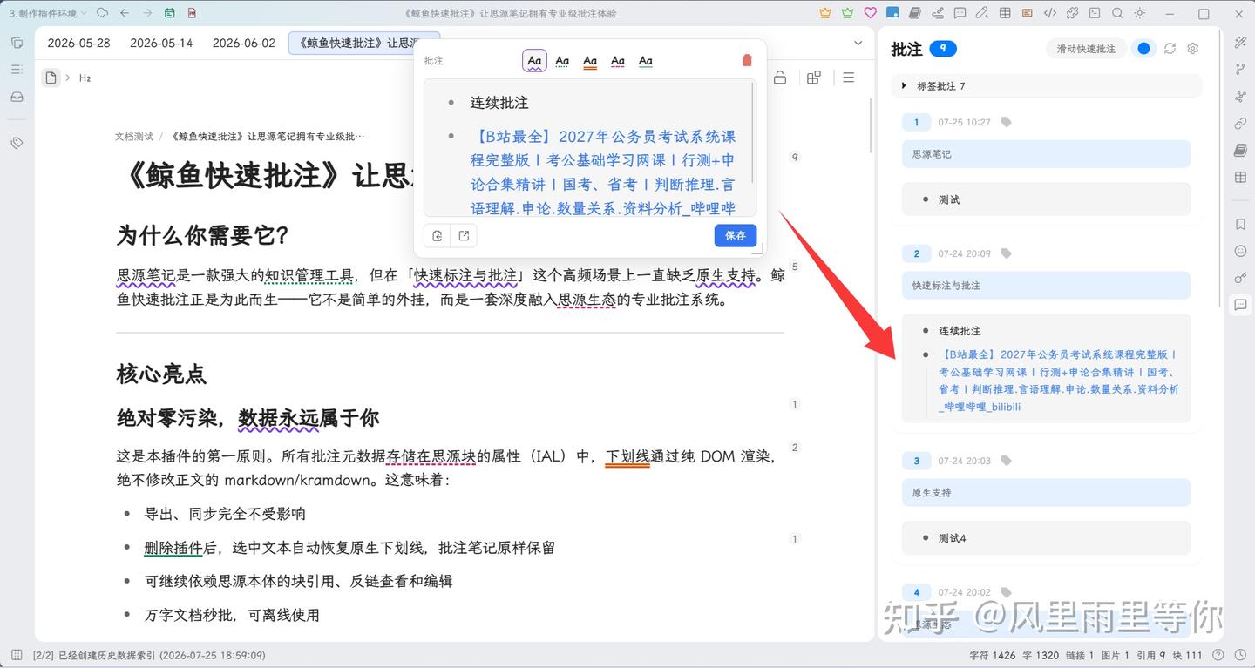Select the orange double underline style
The width and height of the screenshot is (1255, 668).
point(590,61)
